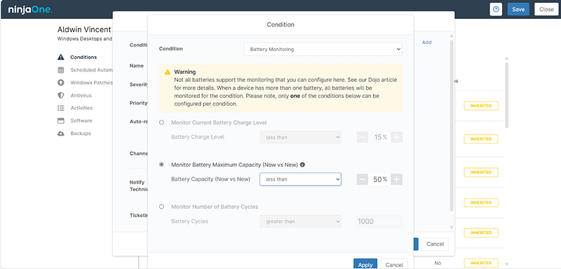Increase Battery Capacity percentage with plus

tap(397, 179)
